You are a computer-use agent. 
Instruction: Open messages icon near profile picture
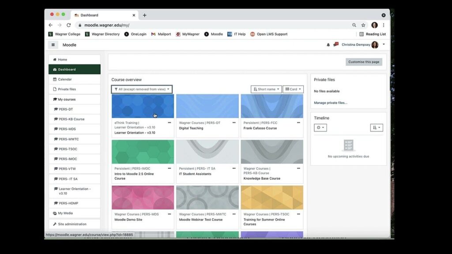[335, 45]
